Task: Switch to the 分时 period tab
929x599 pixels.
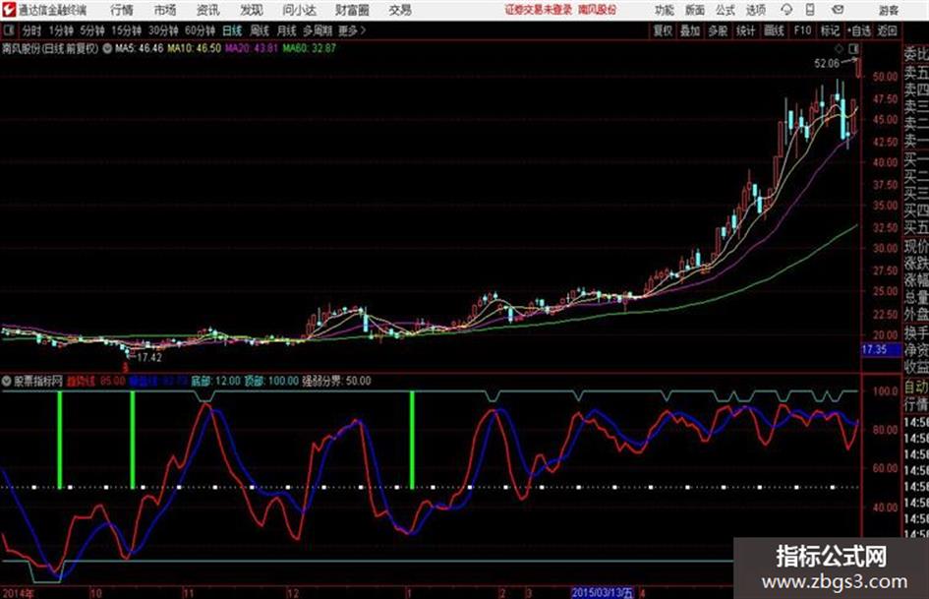Action: tap(32, 30)
